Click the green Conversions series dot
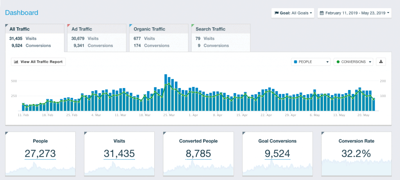Image resolution: width=400 pixels, height=180 pixels. pos(338,62)
